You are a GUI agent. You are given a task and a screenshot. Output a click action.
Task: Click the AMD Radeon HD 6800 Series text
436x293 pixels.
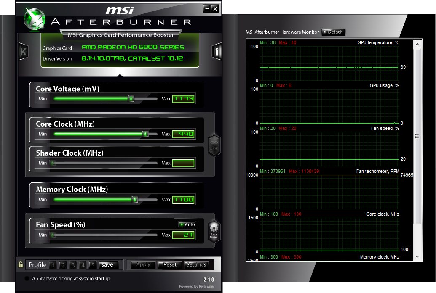click(133, 47)
